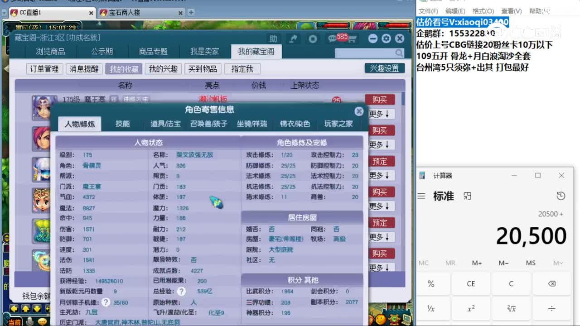Click the shopping cart icon

click(353, 40)
